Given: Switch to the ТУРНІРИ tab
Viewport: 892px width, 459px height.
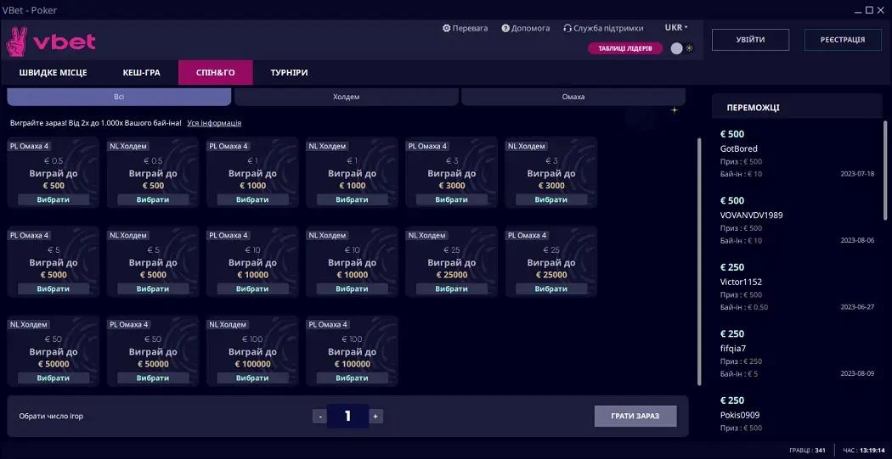Looking at the screenshot, I should click(x=289, y=73).
